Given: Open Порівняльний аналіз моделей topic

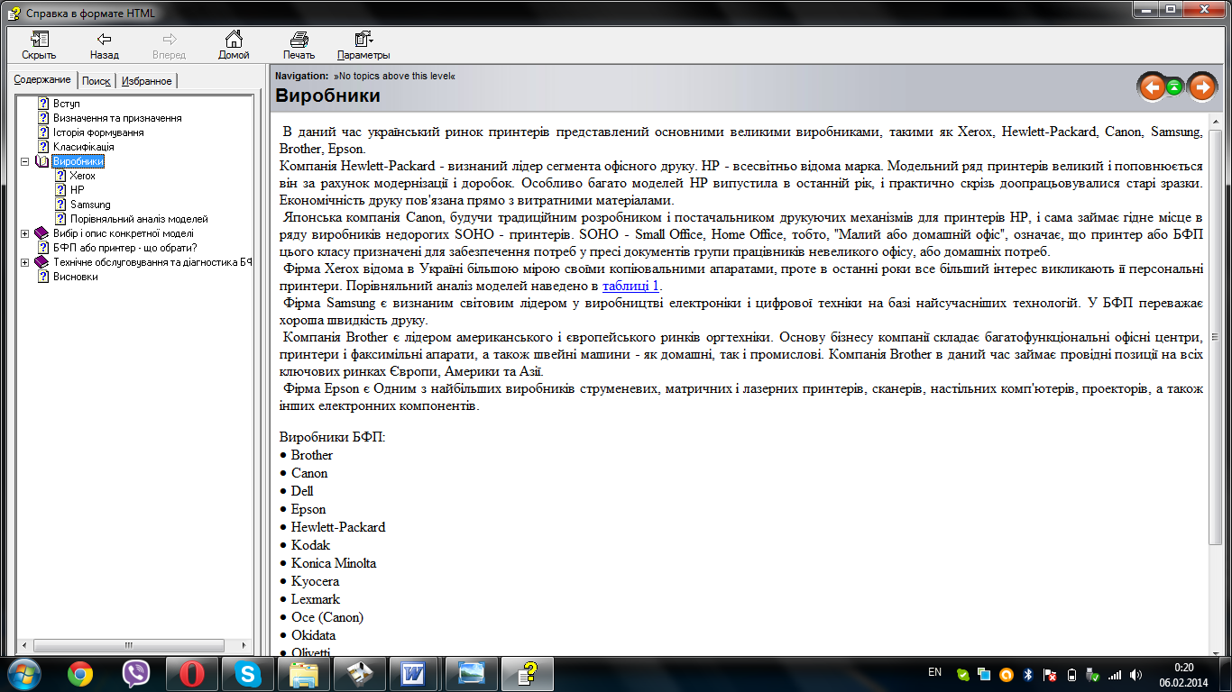Looking at the screenshot, I should coord(139,219).
